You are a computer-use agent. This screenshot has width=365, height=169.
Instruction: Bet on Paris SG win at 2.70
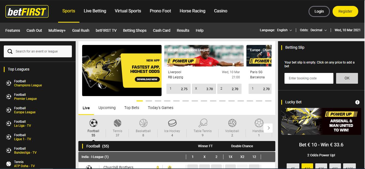(260, 89)
